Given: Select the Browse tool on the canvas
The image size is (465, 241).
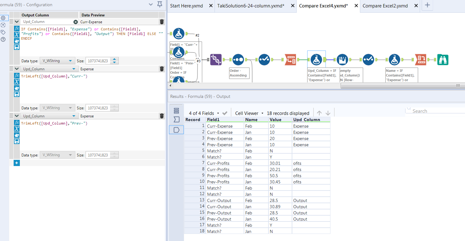Looking at the screenshot, I should pos(443,59).
